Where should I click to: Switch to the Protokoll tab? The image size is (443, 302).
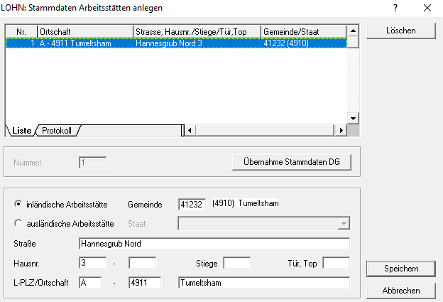57,131
